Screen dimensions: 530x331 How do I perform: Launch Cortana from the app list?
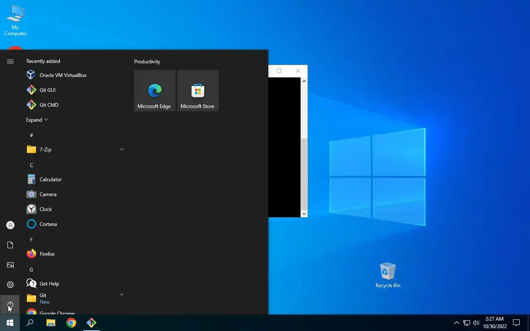pyautogui.click(x=75, y=224)
